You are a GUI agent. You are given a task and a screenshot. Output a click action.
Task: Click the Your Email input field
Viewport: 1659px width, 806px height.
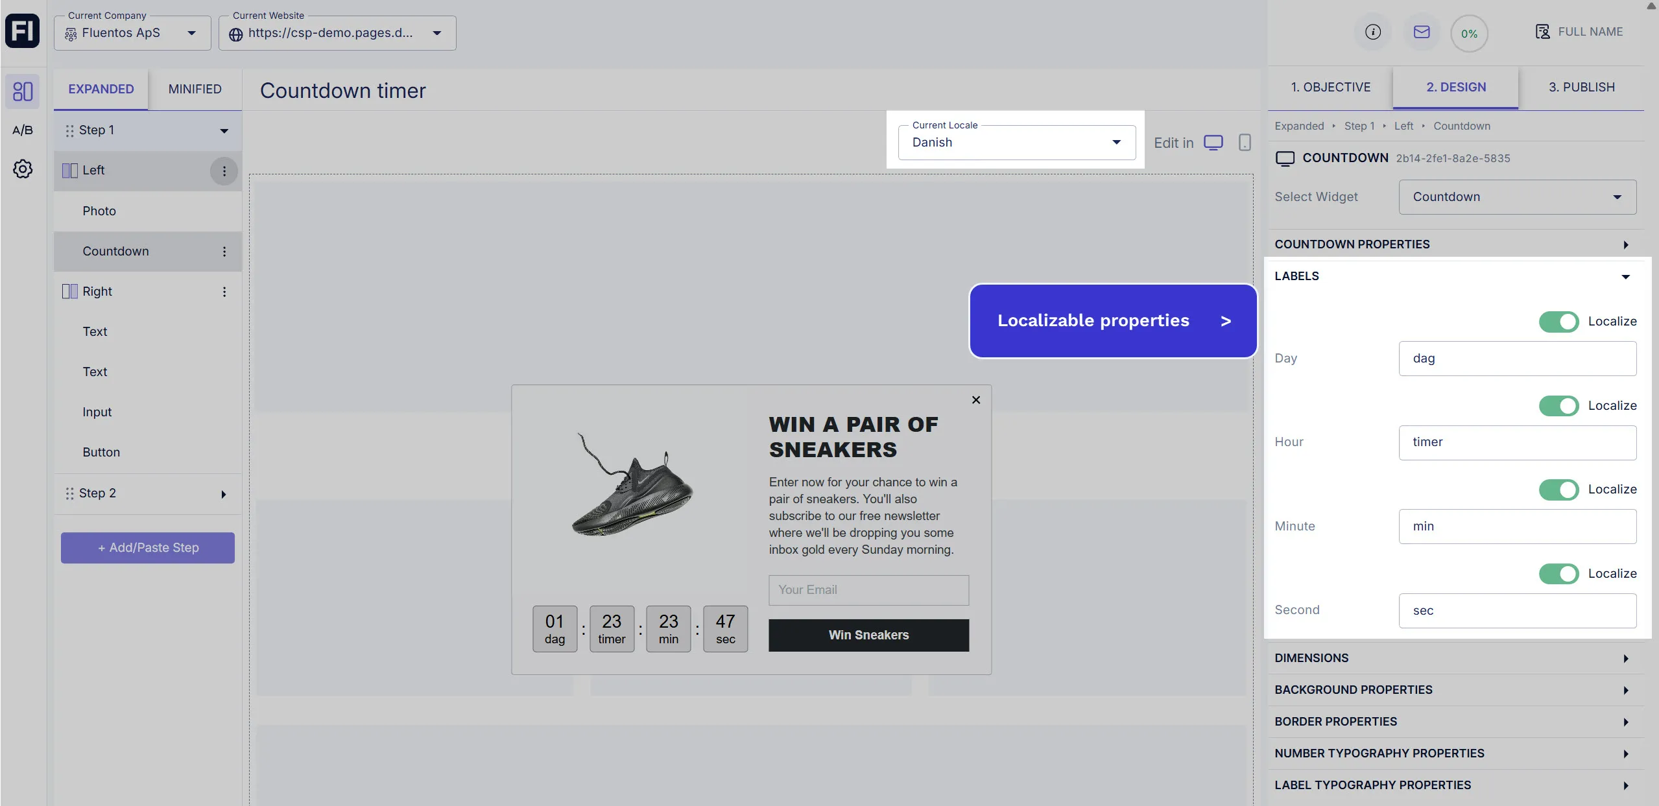click(x=868, y=589)
